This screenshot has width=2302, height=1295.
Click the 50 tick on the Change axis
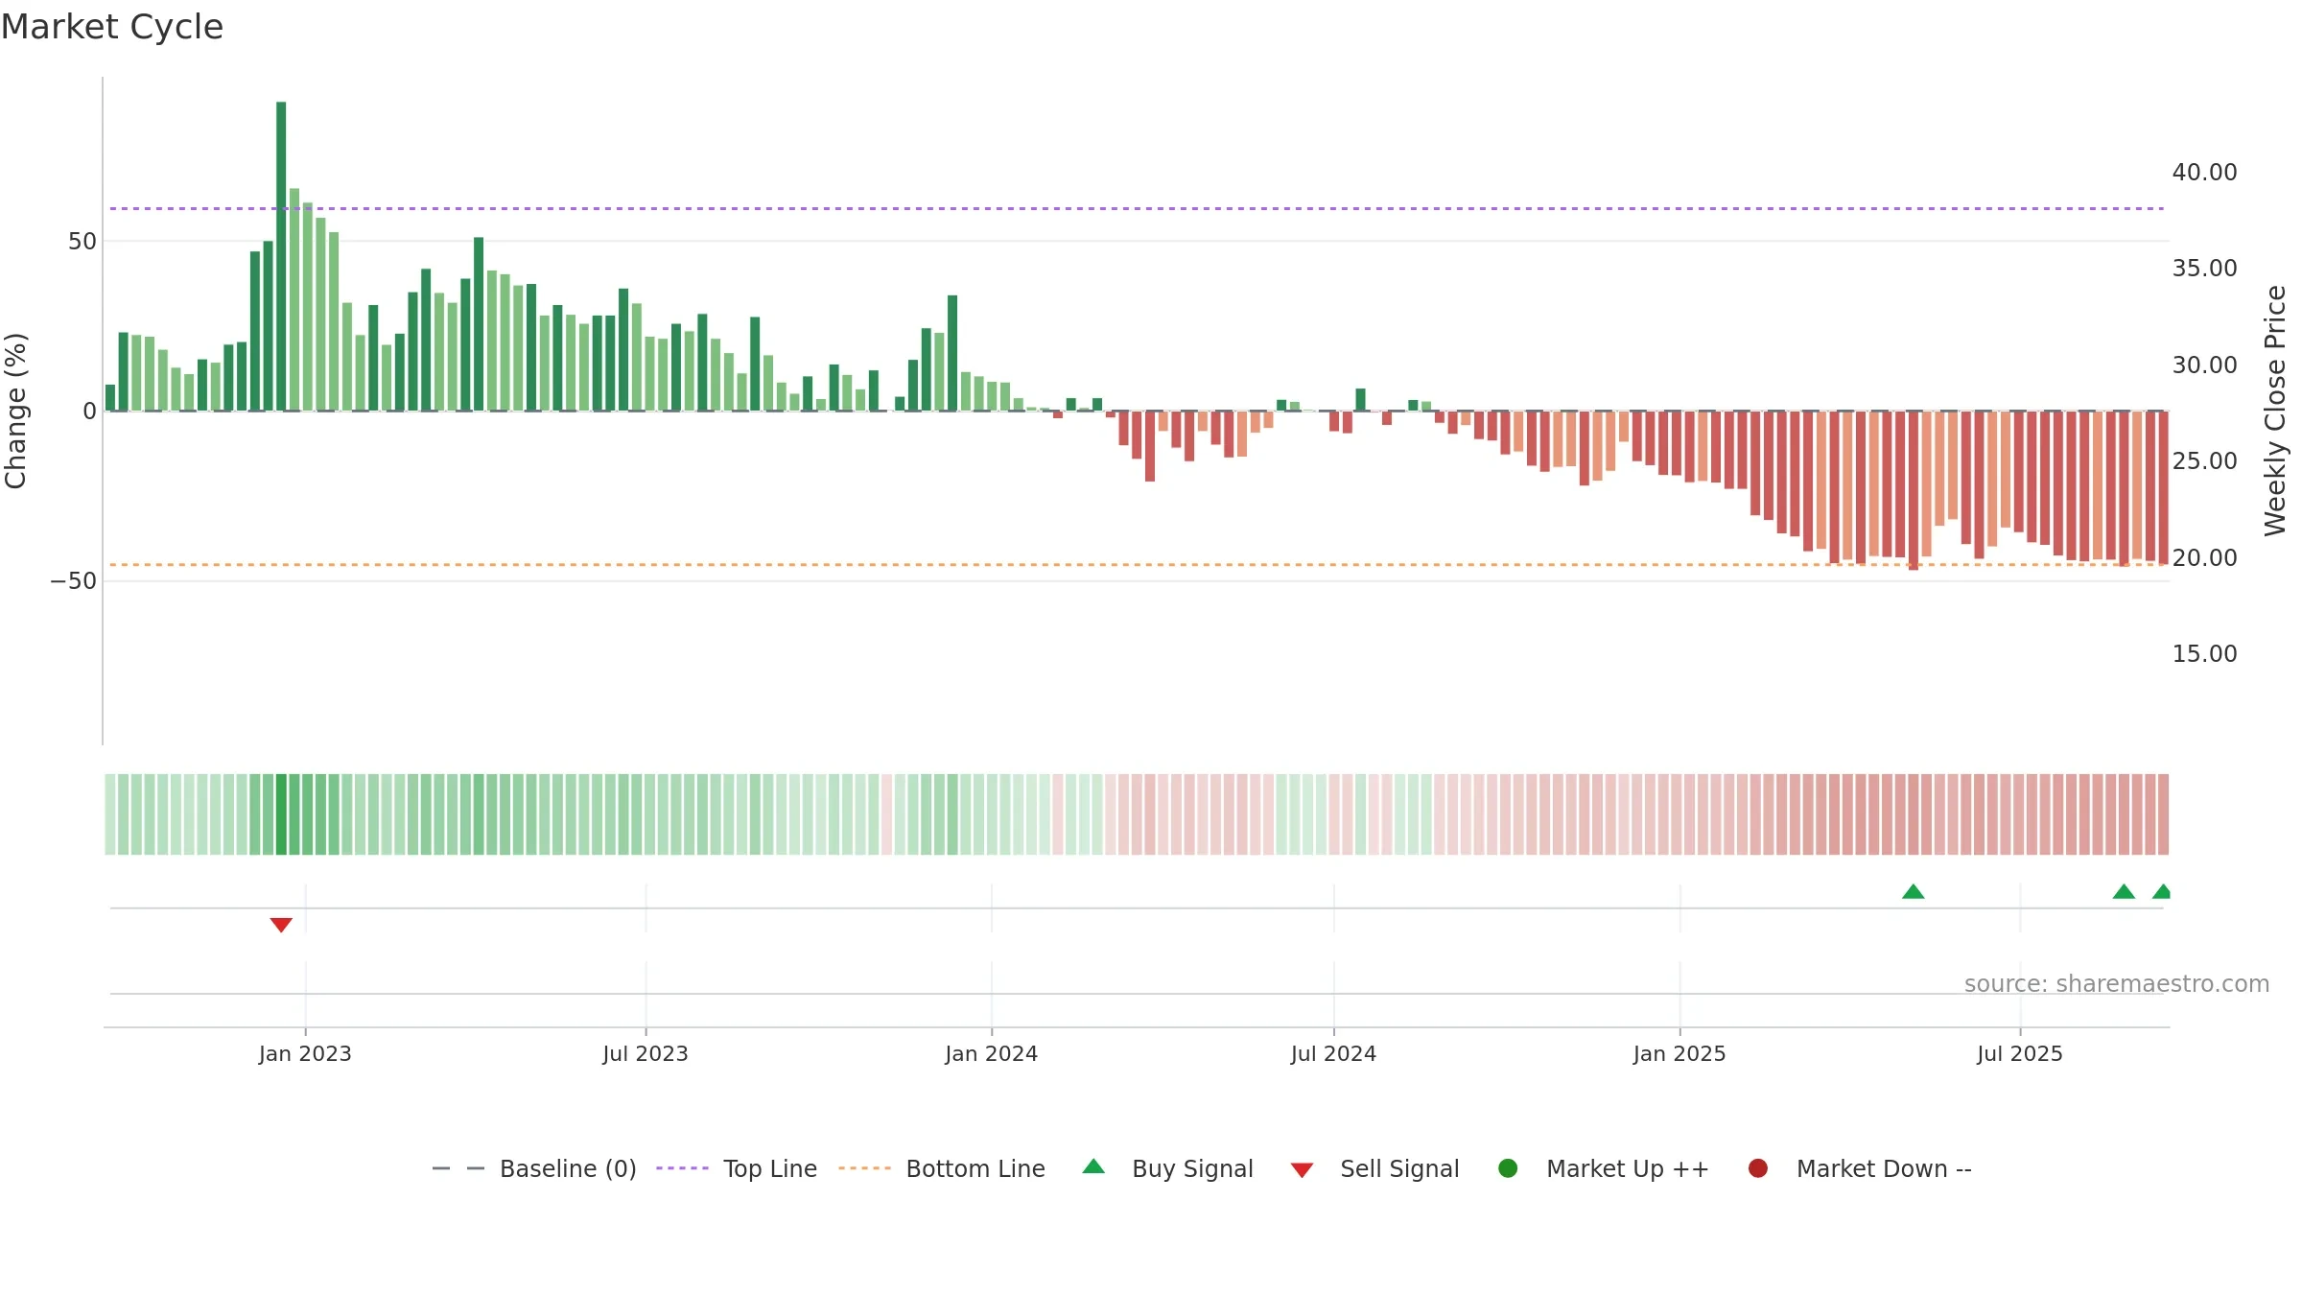[82, 242]
